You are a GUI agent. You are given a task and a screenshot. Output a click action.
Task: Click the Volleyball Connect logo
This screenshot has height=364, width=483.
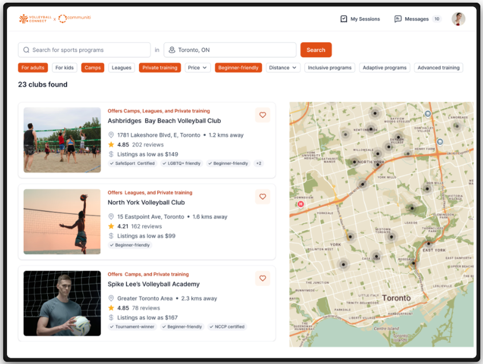[33, 19]
